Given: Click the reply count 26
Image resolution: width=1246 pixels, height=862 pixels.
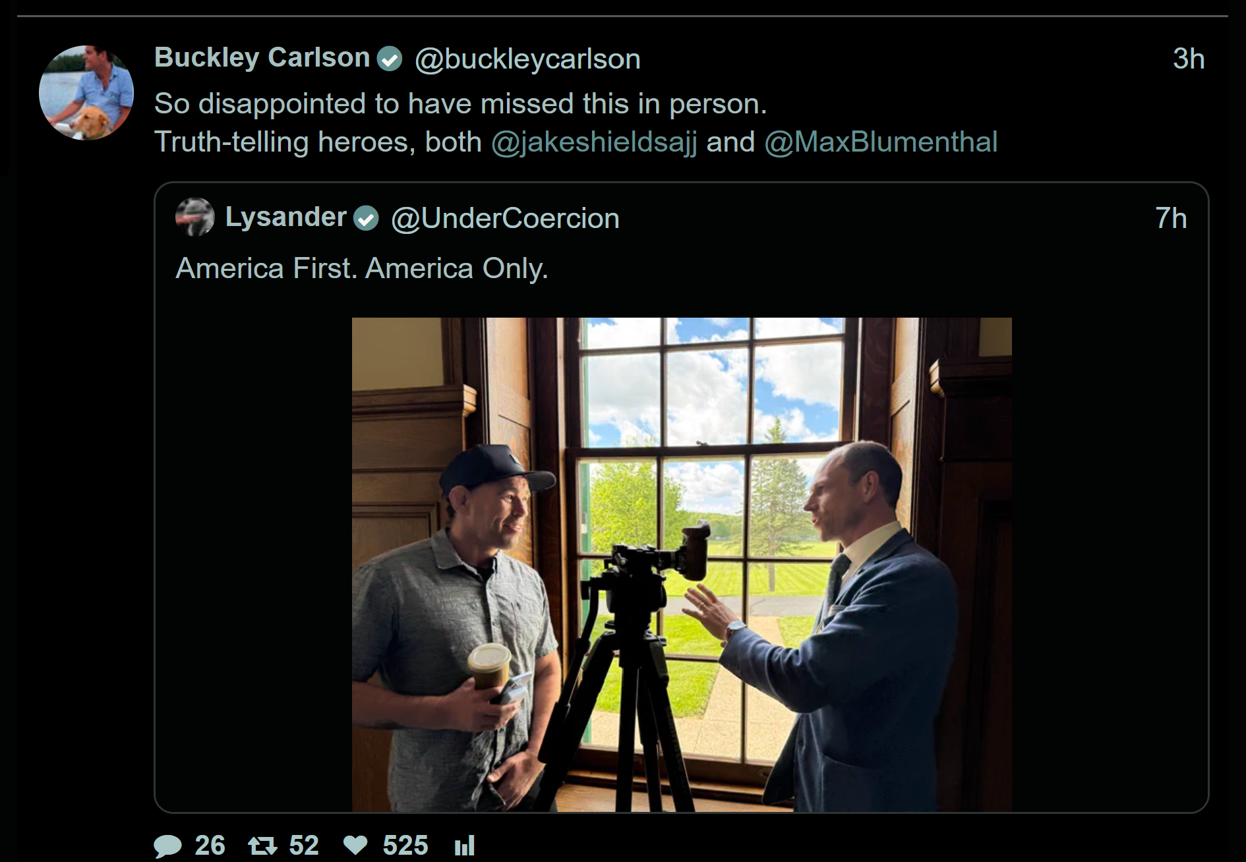Looking at the screenshot, I should tap(210, 846).
